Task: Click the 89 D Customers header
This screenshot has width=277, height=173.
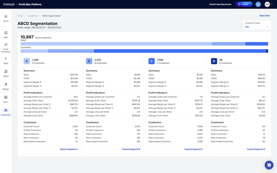Action: click(226, 61)
